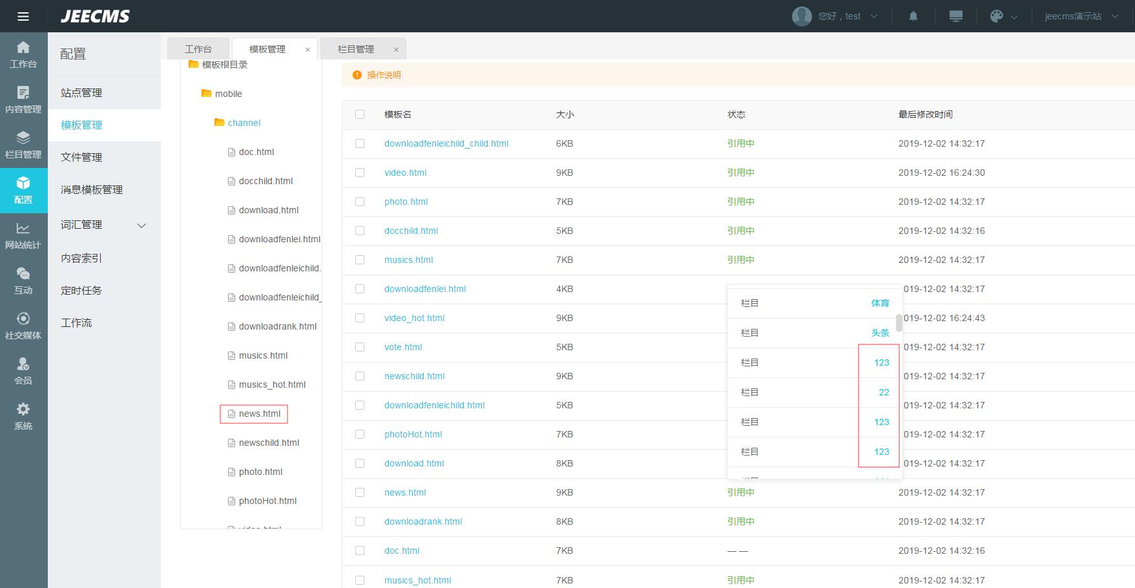
Task: Click the 体育 channel link in popup
Action: 880,303
